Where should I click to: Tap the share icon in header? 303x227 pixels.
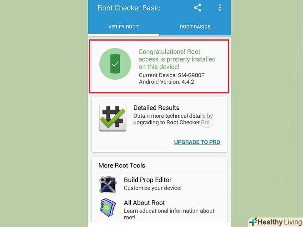click(x=197, y=8)
